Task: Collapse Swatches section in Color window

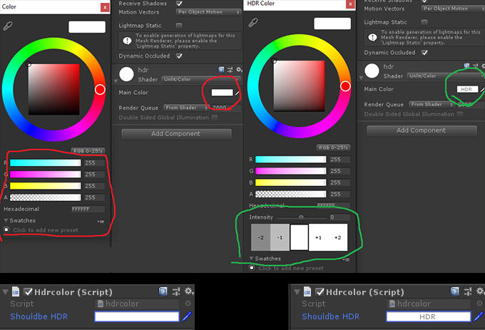Action: point(6,220)
